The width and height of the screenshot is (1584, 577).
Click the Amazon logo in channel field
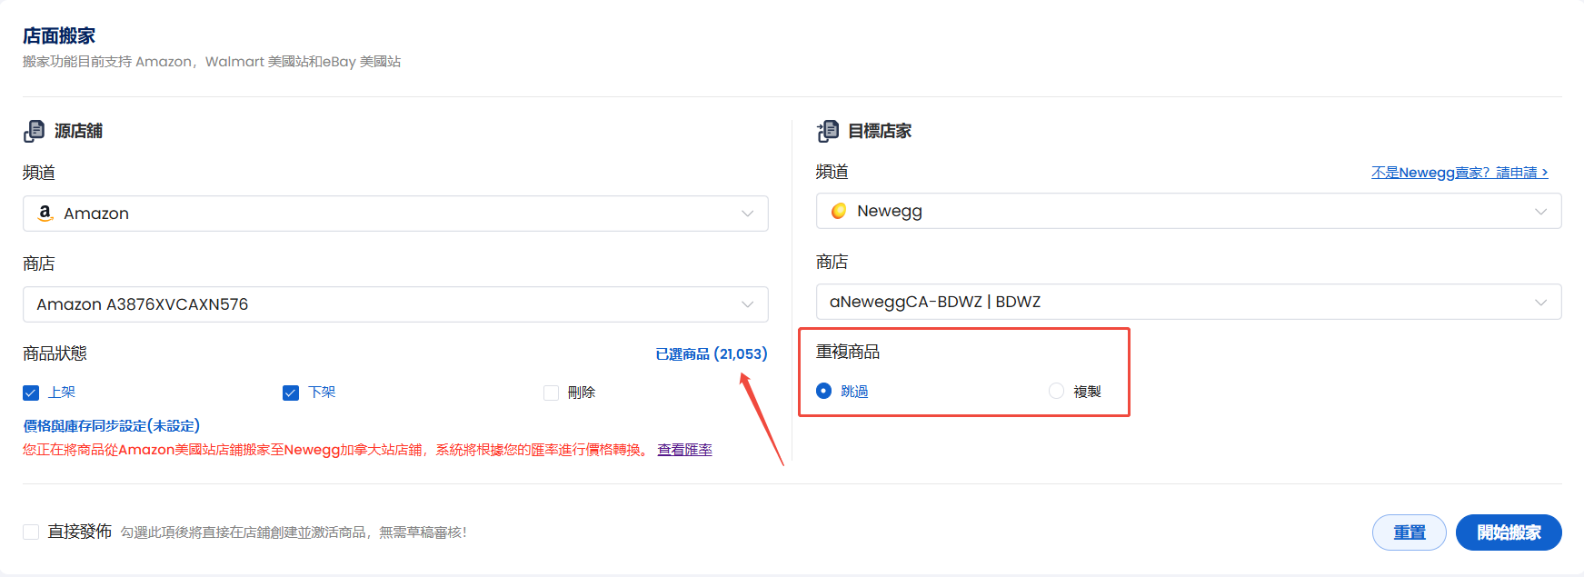pos(45,214)
